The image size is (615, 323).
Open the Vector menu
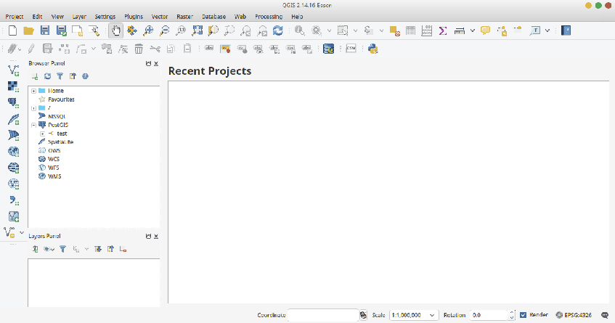coord(160,17)
